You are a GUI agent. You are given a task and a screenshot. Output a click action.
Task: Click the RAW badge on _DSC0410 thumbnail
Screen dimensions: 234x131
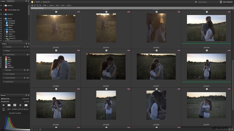pyautogui.click(x=79, y=12)
